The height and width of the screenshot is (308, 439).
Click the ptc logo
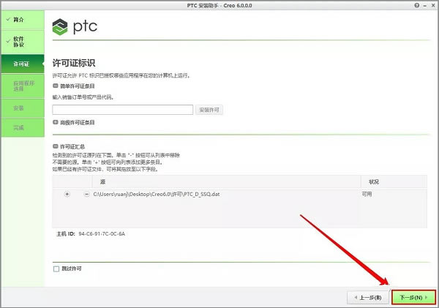click(75, 26)
